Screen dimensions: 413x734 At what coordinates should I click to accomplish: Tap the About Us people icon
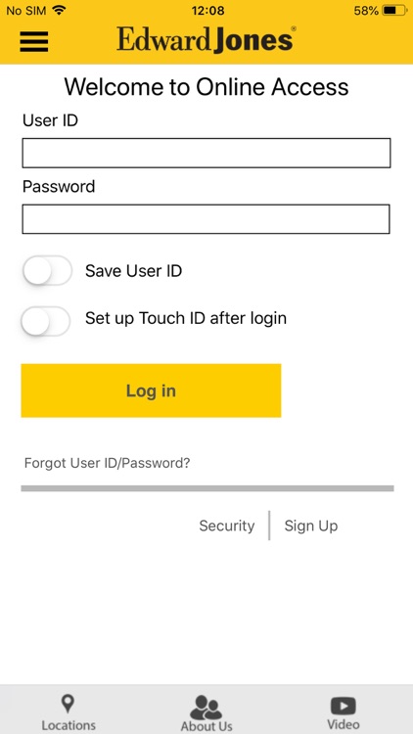206,707
